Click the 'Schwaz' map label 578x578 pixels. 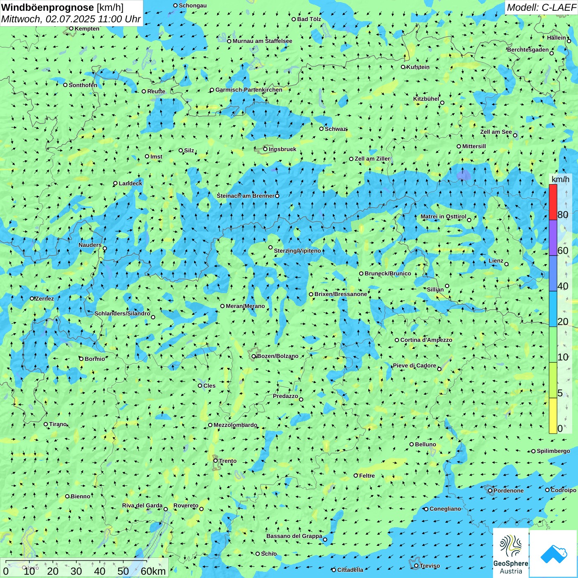click(335, 129)
